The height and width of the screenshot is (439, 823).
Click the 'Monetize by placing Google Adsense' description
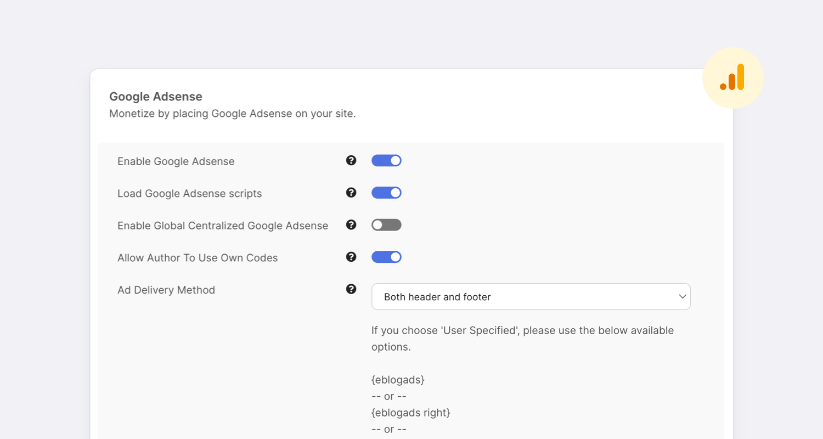click(x=233, y=114)
